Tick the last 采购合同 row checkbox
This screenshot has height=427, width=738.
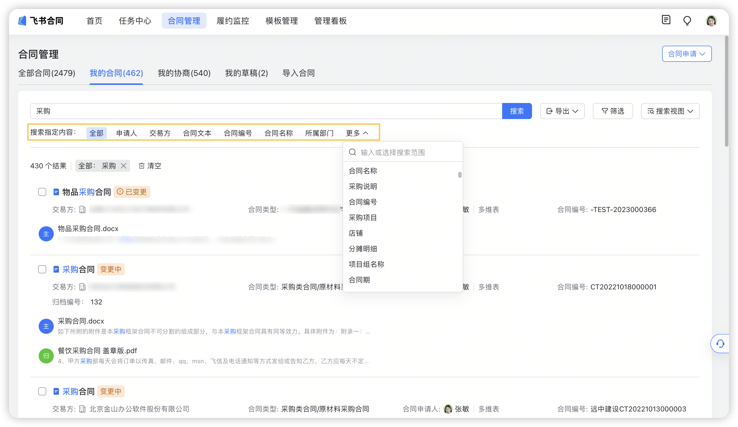42,391
